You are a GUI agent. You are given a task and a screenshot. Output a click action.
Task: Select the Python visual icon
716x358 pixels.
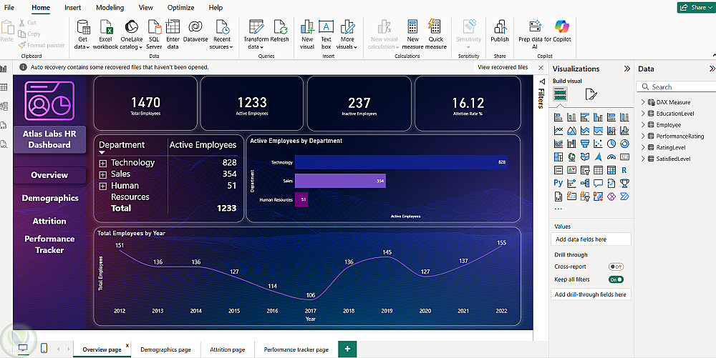[x=558, y=183]
